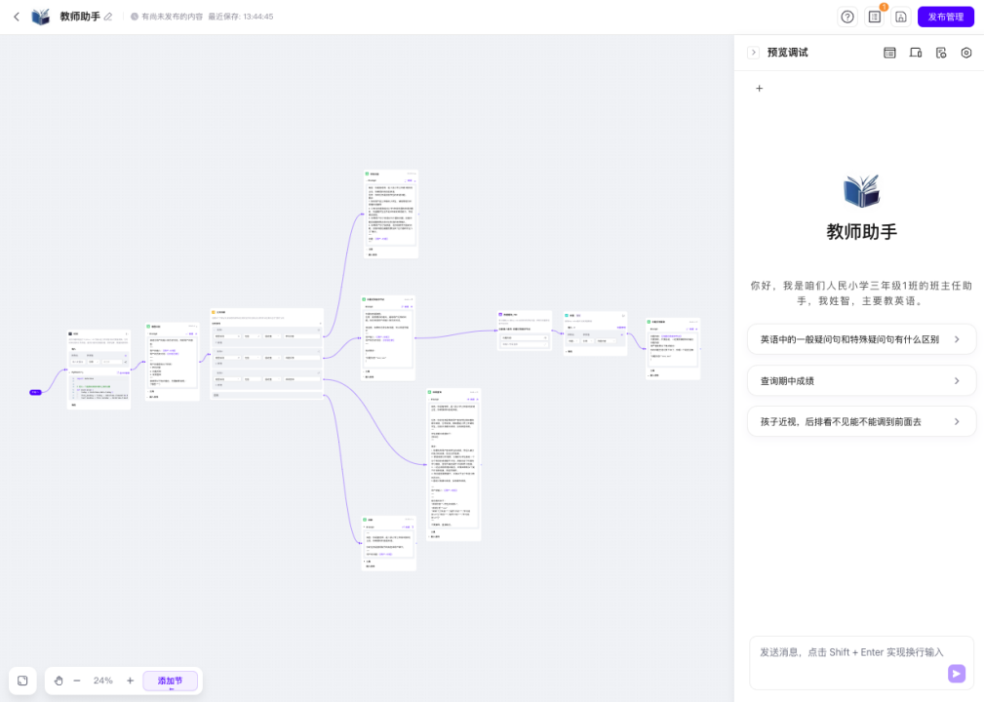Screen dimensions: 984x702
Task: Click the book logo beside the app title
Action: (x=41, y=17)
